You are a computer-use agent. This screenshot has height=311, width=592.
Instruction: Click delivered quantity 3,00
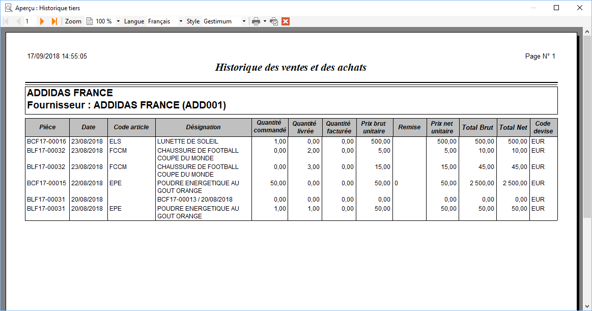pos(314,167)
